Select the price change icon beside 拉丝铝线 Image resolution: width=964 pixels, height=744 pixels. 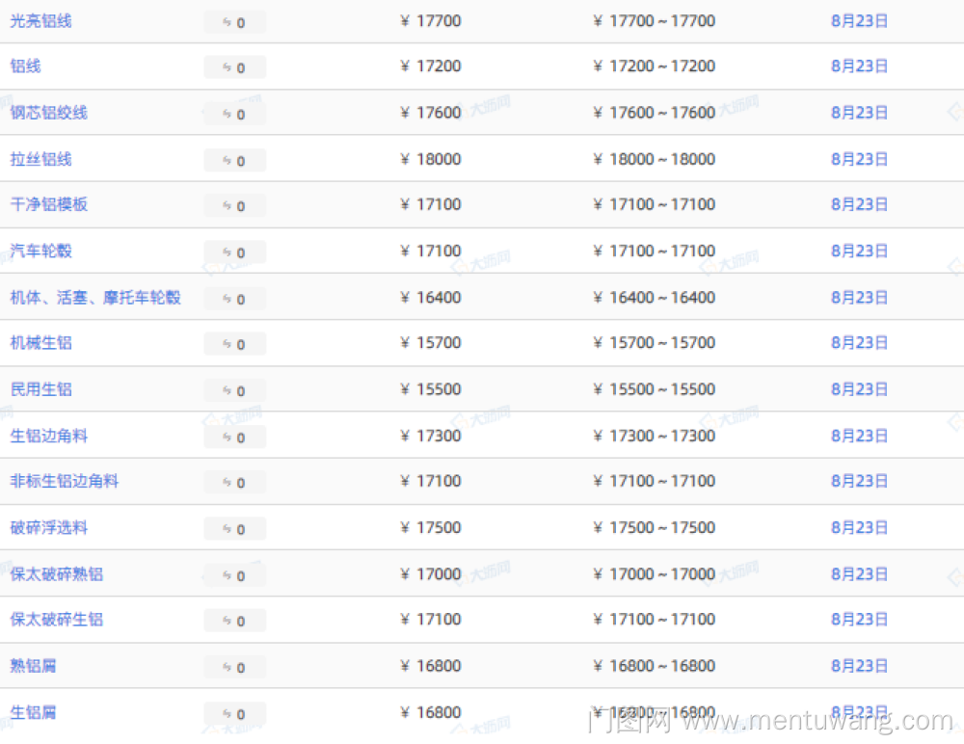pos(234,160)
